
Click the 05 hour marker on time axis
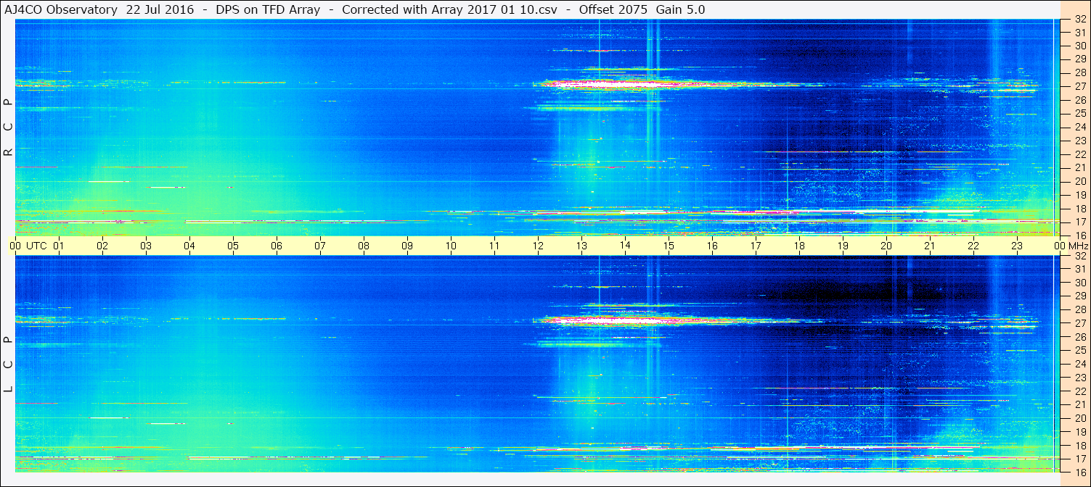coord(233,246)
